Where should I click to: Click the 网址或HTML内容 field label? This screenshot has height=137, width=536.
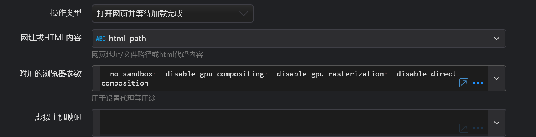(x=51, y=38)
